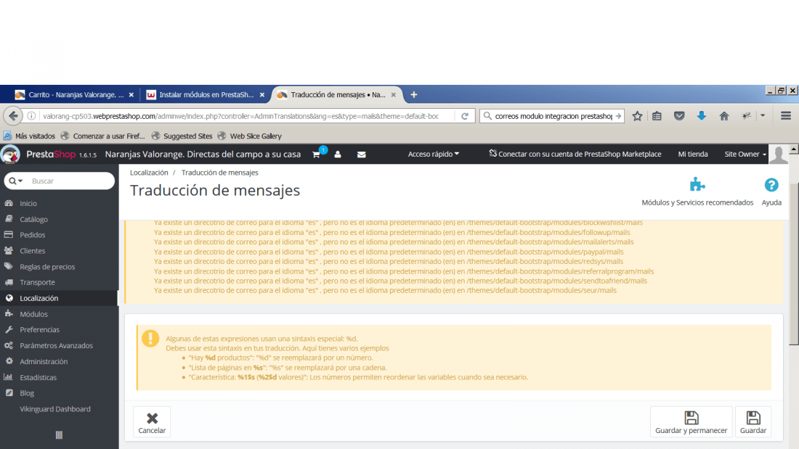The image size is (799, 449).
Task: Click the site info icon in address bar
Action: pyautogui.click(x=31, y=116)
